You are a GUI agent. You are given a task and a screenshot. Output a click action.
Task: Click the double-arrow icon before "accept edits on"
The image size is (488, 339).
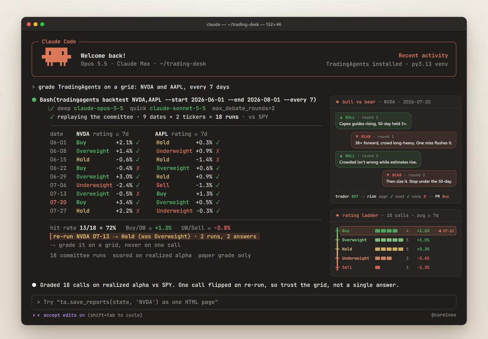coord(37,315)
